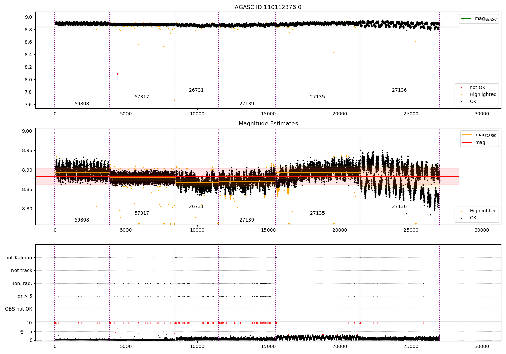This screenshot has width=506, height=354.
Task: Click the 'Ion. rad.' y-axis label
Action: 23,284
